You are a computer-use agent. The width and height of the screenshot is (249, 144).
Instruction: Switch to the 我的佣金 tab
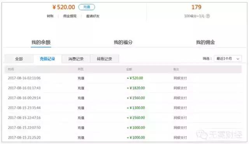click(205, 42)
